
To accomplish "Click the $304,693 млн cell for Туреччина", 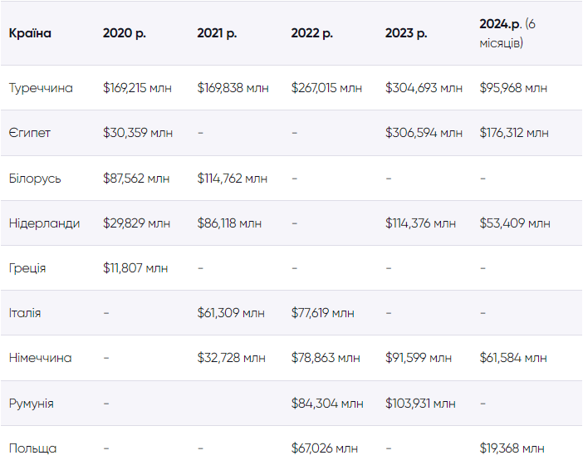I will pos(424,88).
